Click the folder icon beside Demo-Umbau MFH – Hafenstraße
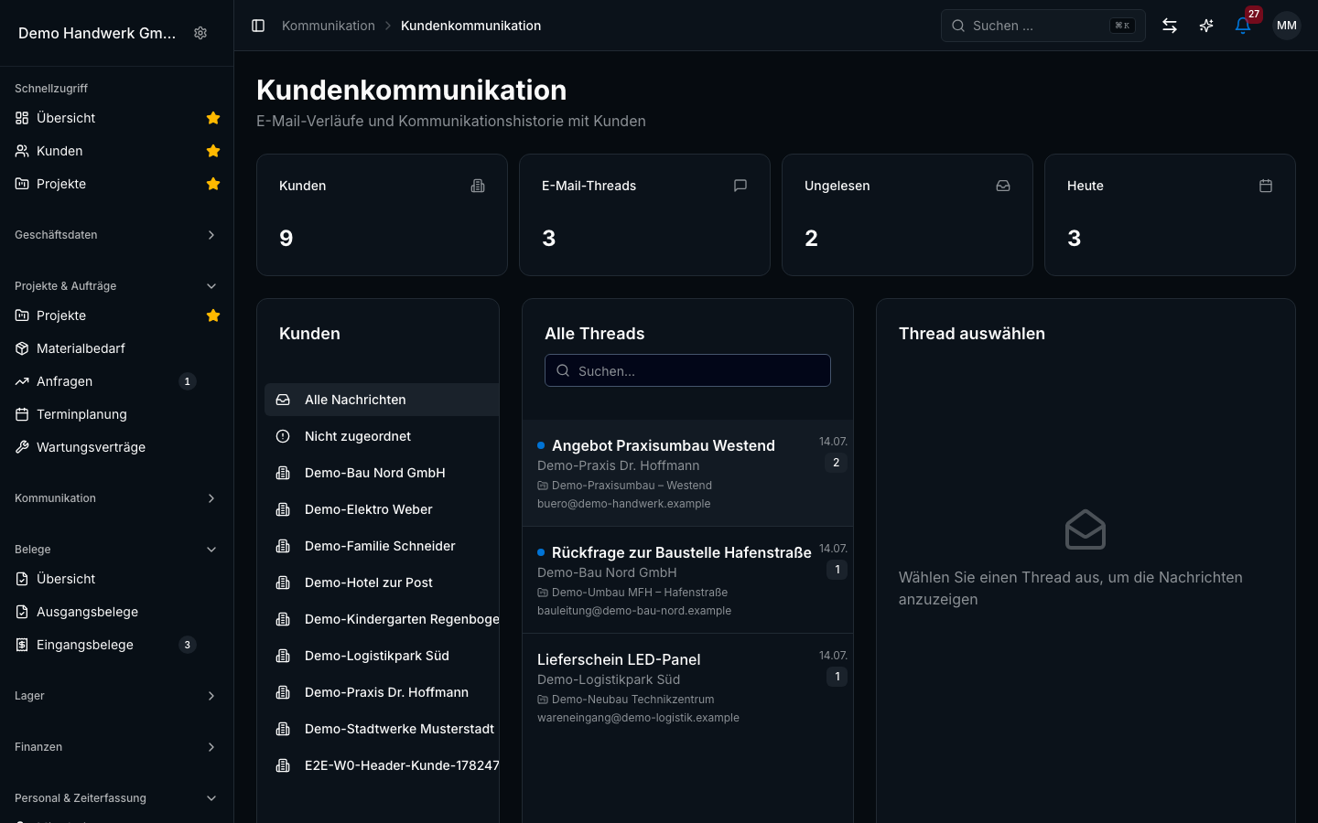 point(543,593)
